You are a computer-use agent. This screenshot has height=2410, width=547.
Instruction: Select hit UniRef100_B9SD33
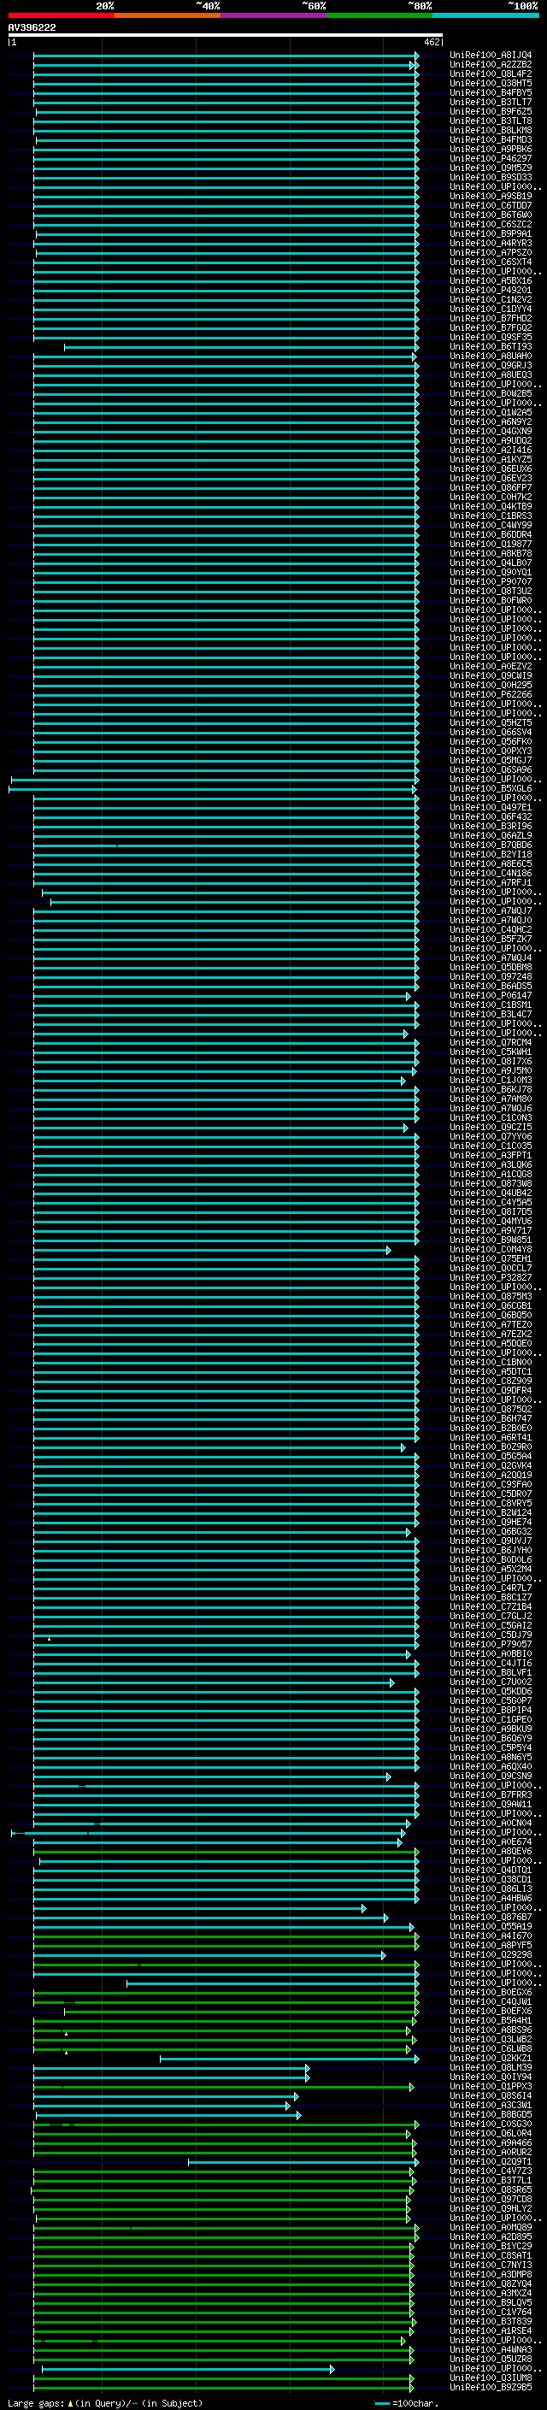[490, 177]
